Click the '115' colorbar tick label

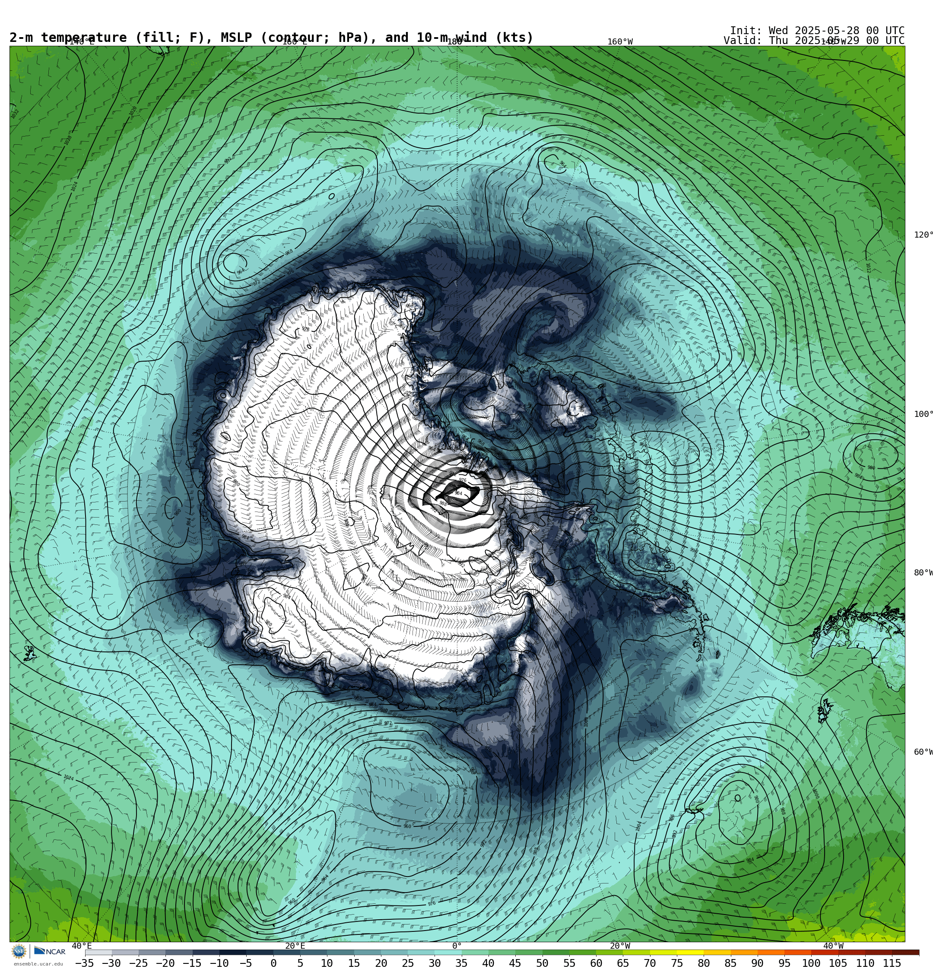(x=892, y=963)
